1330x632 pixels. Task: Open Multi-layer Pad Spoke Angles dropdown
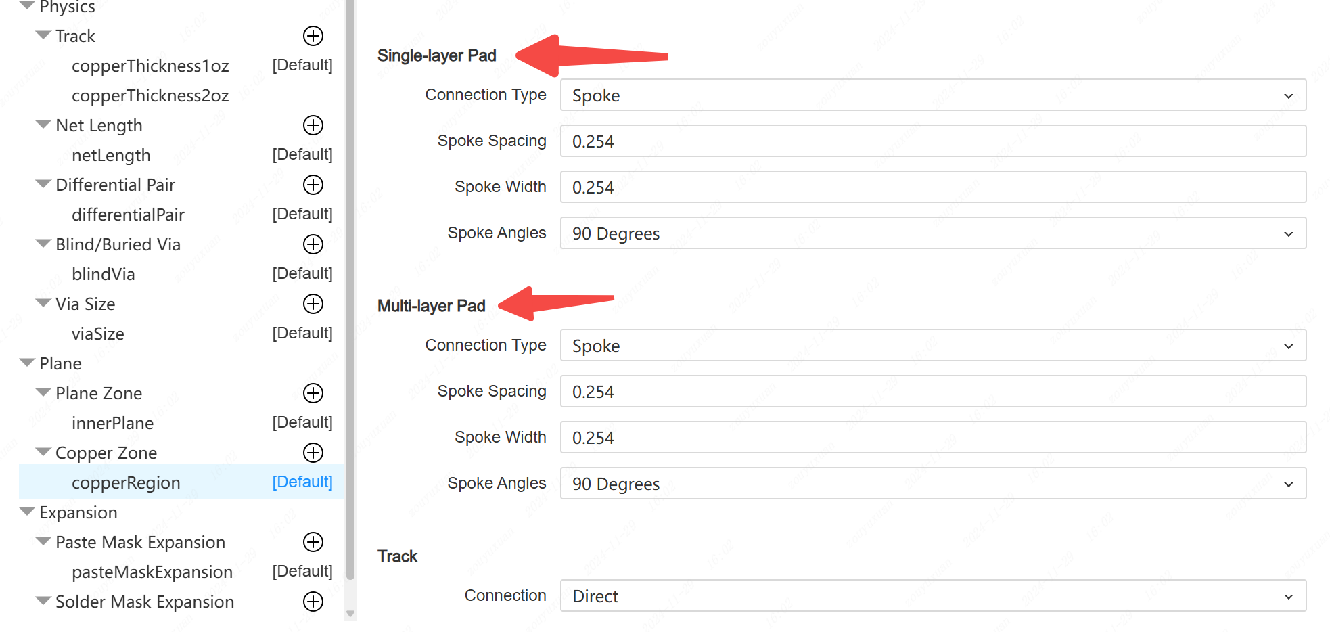coord(932,484)
